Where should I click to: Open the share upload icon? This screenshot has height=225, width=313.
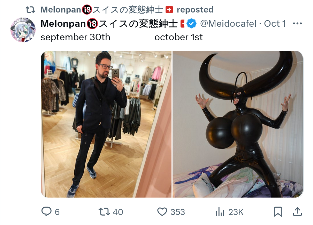tap(297, 212)
